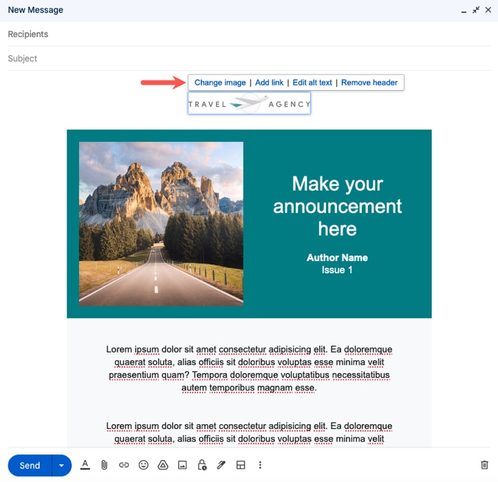498x482 pixels.
Task: Choose Edit alt text option
Action: pos(312,83)
